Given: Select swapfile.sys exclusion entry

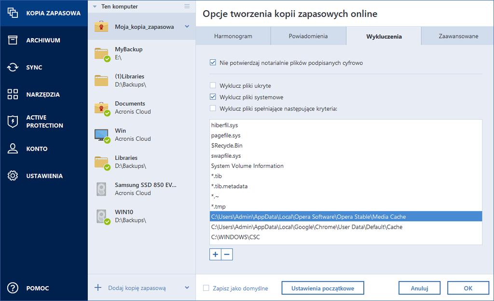Looking at the screenshot, I should click(345, 155).
